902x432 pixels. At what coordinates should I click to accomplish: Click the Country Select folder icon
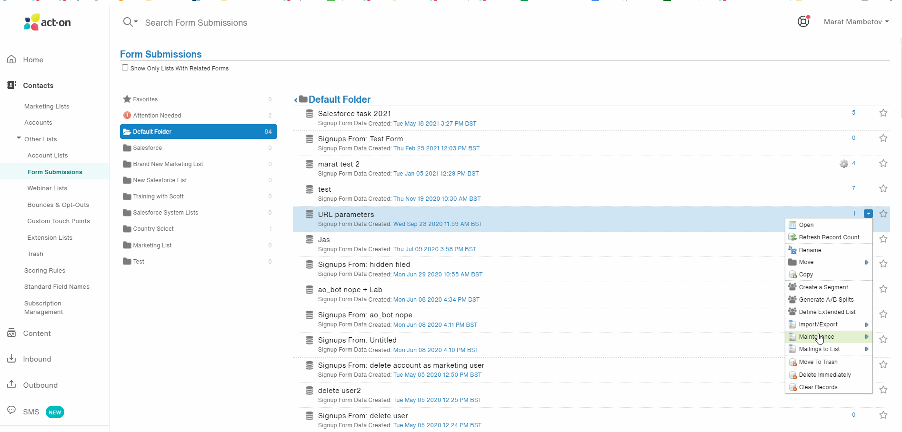(127, 229)
